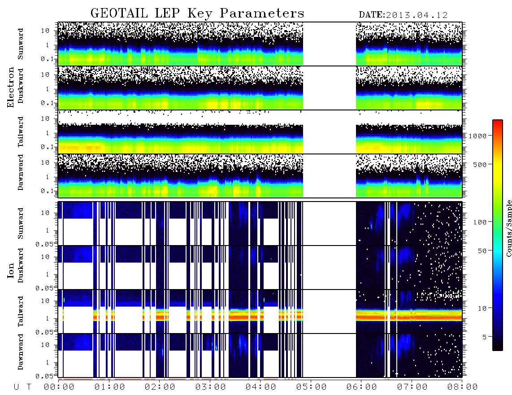Select the Electron 'Sunward' axis label
The width and height of the screenshot is (512, 395).
[x=21, y=44]
